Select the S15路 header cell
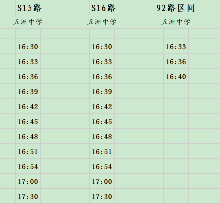The width and height of the screenshot is (220, 204). 29,8
